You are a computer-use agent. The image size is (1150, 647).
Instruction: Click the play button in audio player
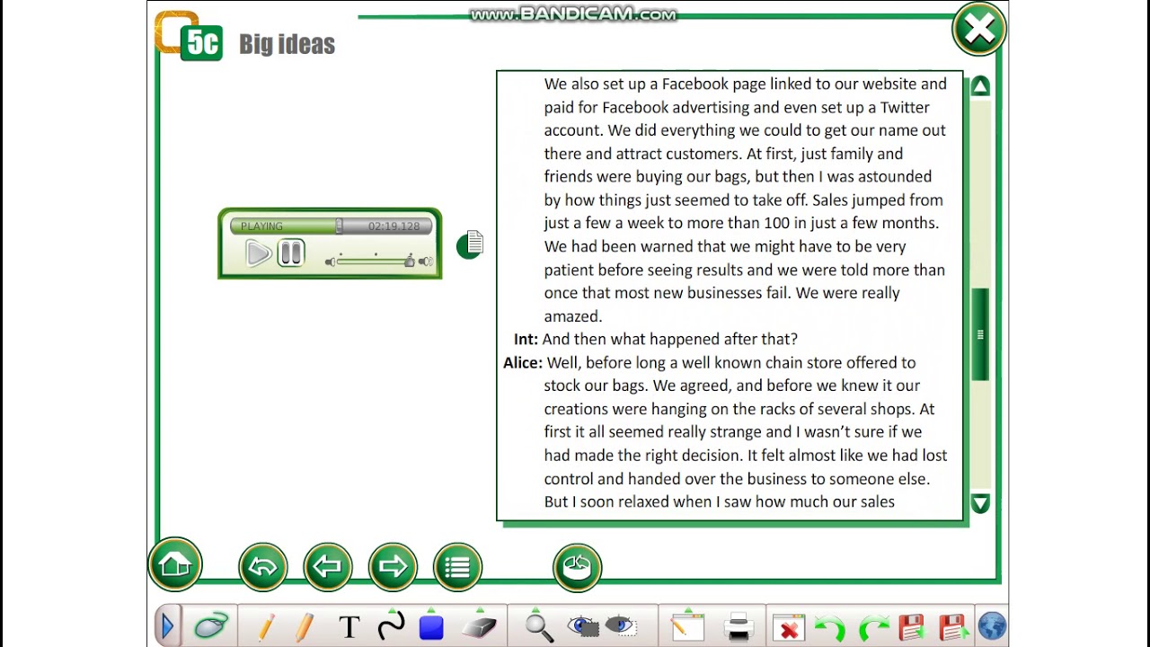click(259, 253)
